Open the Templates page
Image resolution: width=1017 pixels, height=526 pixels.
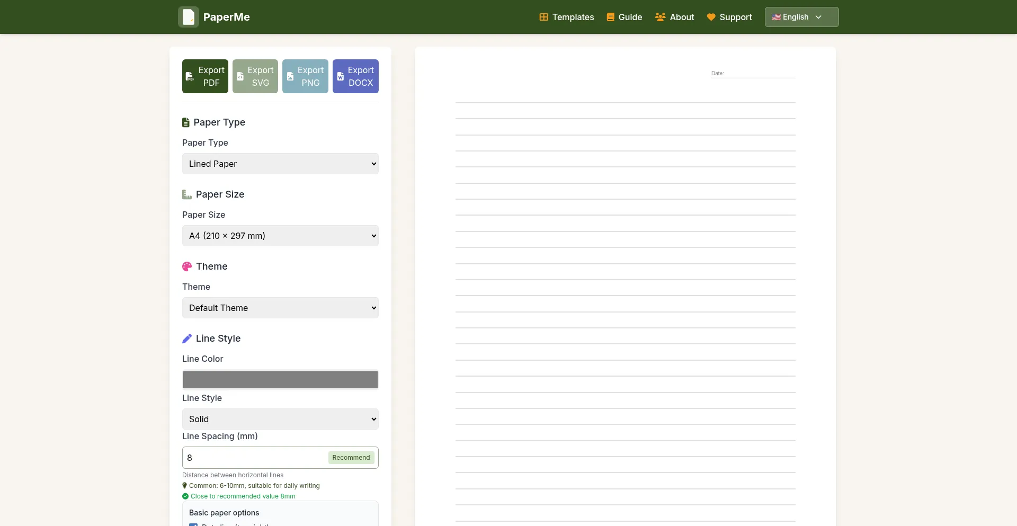pyautogui.click(x=567, y=17)
